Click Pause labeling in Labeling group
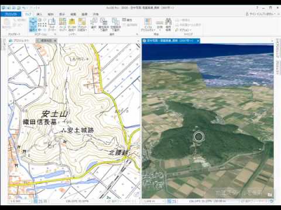Viewport: 281px width, 210px height. [x=183, y=20]
